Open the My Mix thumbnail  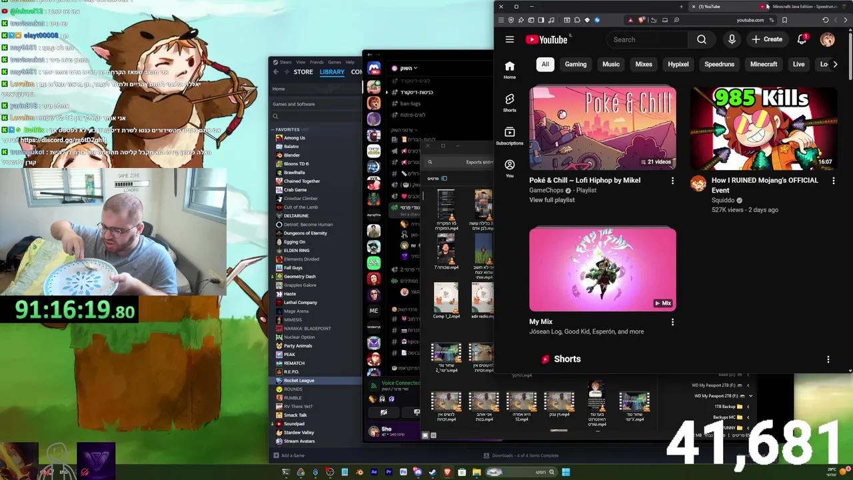pyautogui.click(x=602, y=270)
